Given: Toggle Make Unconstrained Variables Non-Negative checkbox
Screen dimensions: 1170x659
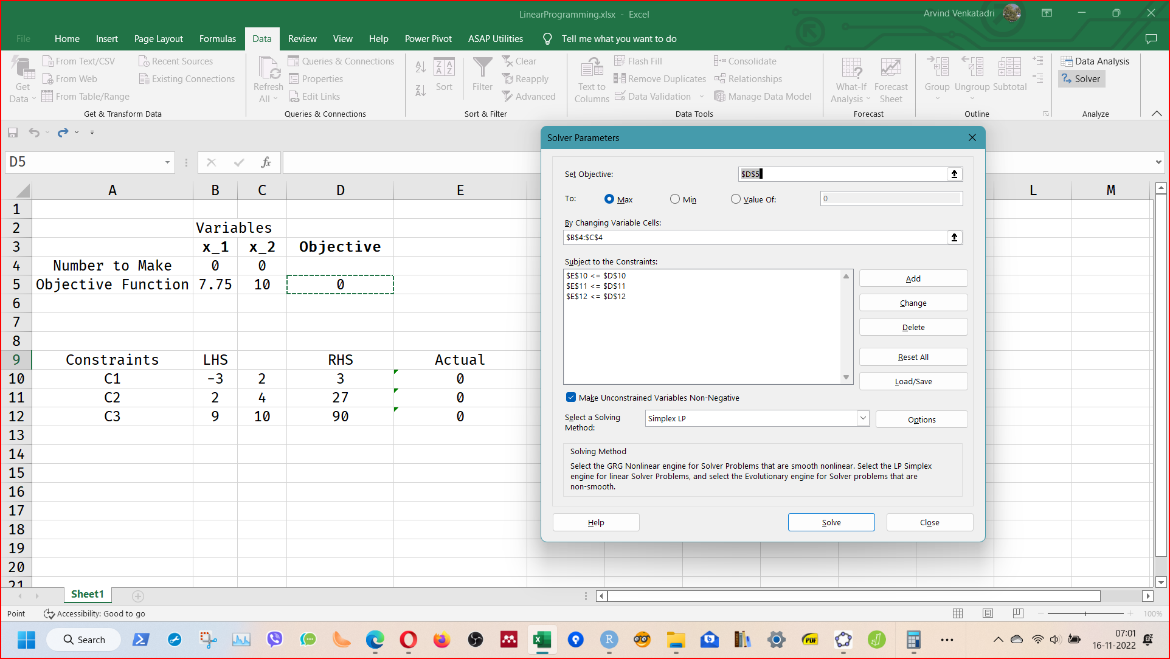Looking at the screenshot, I should (x=570, y=398).
